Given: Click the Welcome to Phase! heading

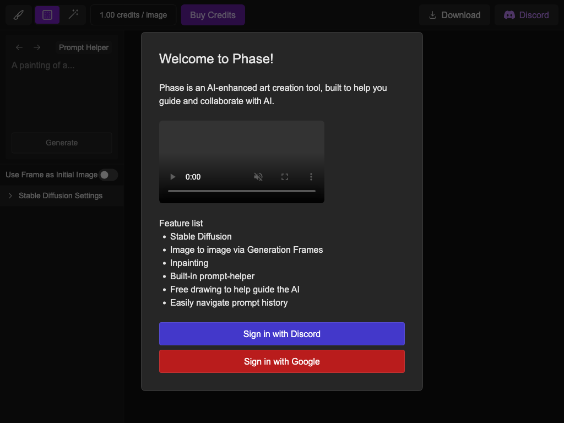Looking at the screenshot, I should click(x=216, y=58).
